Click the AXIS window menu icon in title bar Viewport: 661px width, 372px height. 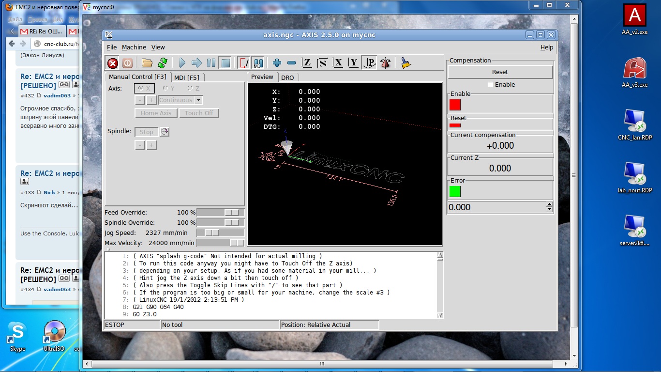click(x=109, y=35)
